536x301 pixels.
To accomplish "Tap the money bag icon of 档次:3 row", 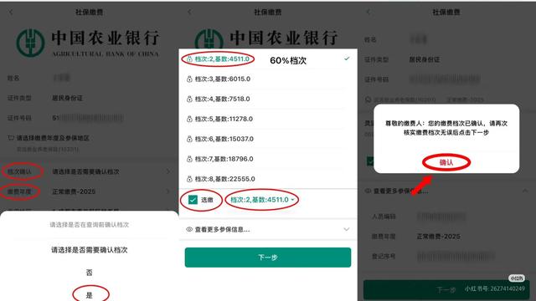I will point(189,79).
